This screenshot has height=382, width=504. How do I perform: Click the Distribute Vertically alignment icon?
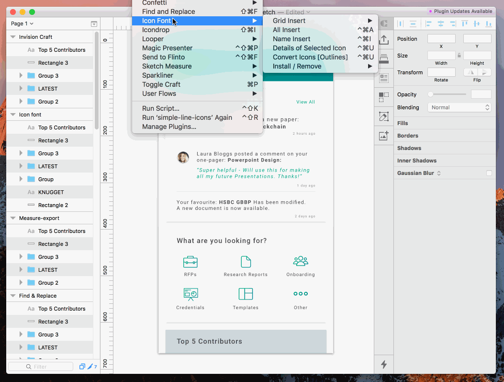[413, 23]
